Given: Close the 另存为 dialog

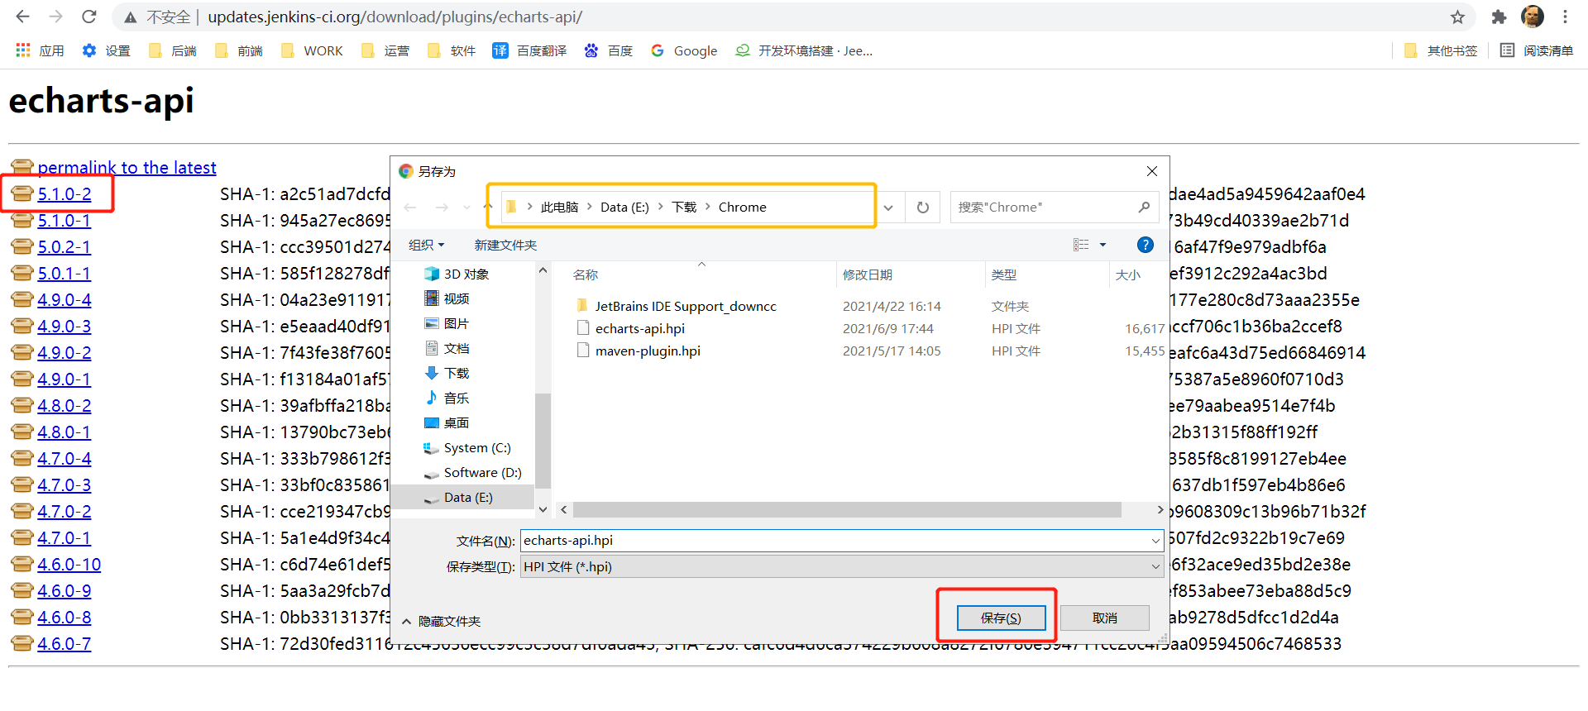Looking at the screenshot, I should coord(1152,171).
